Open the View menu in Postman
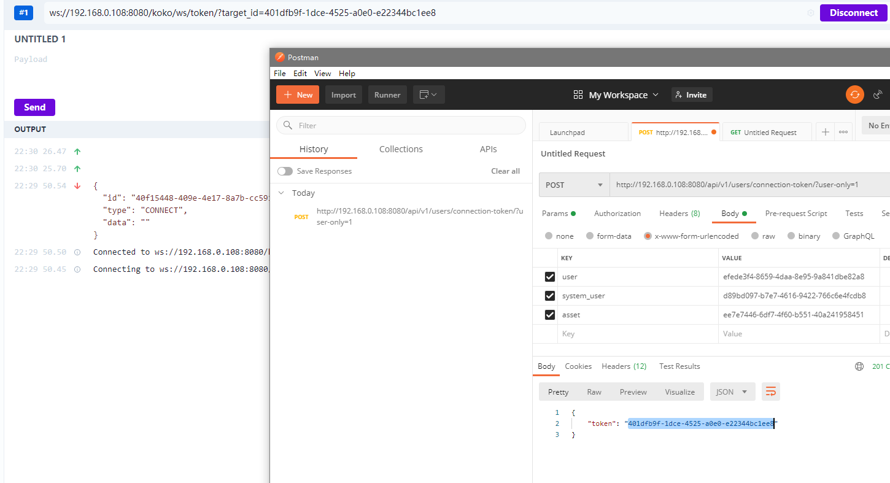Viewport: 890px width, 483px height. [x=322, y=73]
